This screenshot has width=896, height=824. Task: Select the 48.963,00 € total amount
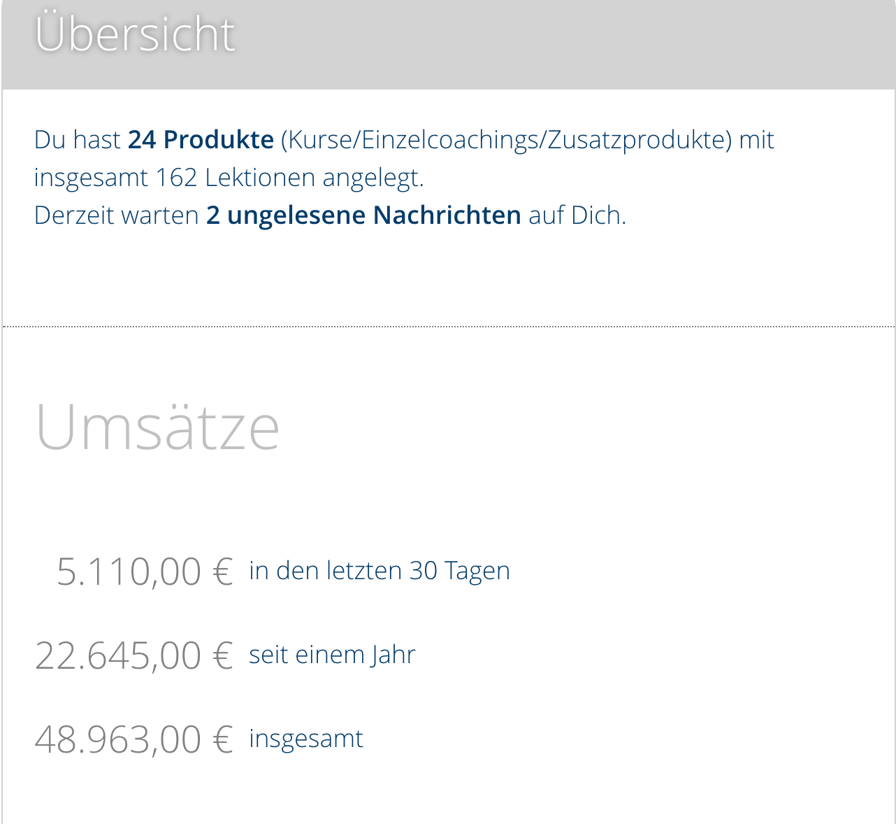[117, 739]
